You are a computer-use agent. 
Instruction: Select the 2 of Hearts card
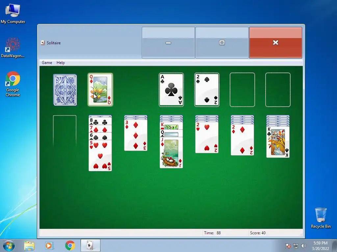click(x=207, y=137)
